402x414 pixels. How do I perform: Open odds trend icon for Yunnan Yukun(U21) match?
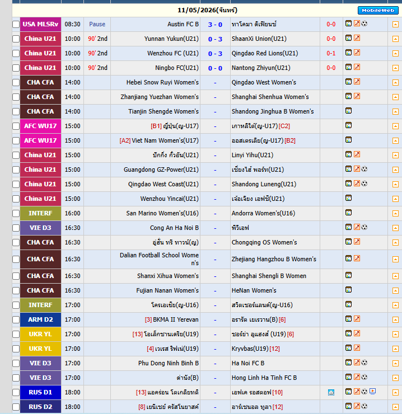click(x=357, y=38)
